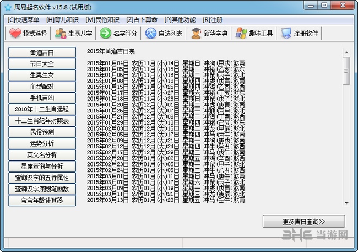The width and height of the screenshot is (358, 252).
Task: Click the scrollbar down arrow
Action: [346, 203]
